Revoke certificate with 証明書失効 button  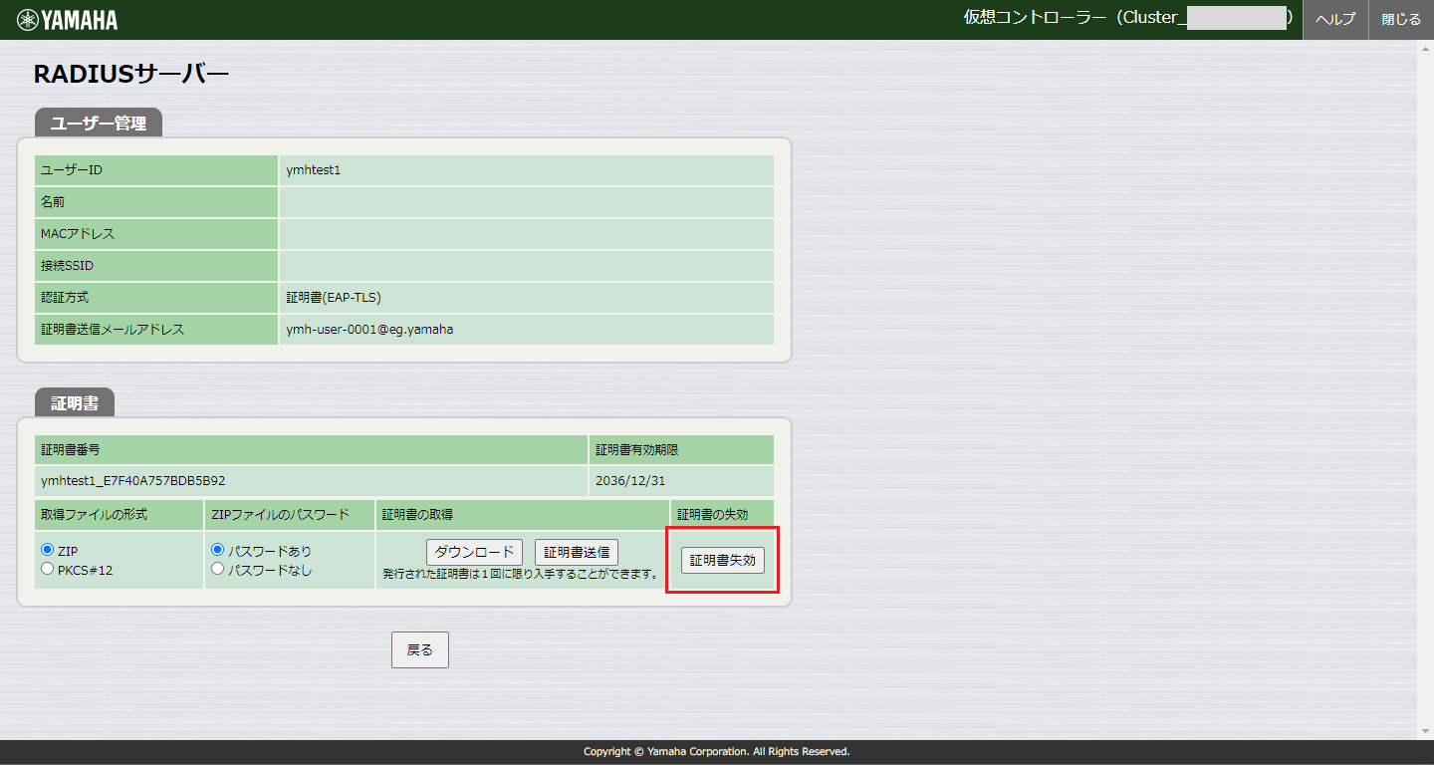(722, 560)
